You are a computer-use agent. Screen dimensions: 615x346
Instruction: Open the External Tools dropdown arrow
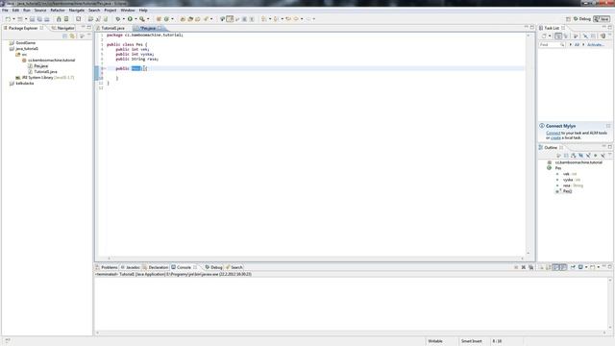click(x=148, y=19)
